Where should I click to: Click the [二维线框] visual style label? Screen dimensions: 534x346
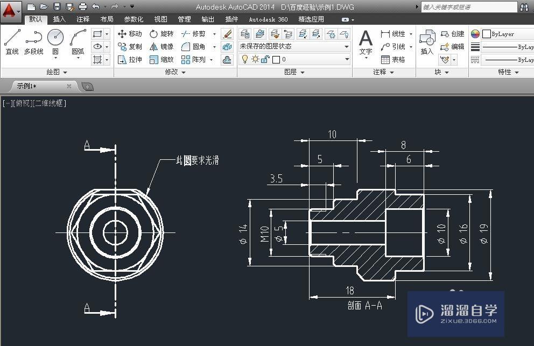[x=50, y=103]
